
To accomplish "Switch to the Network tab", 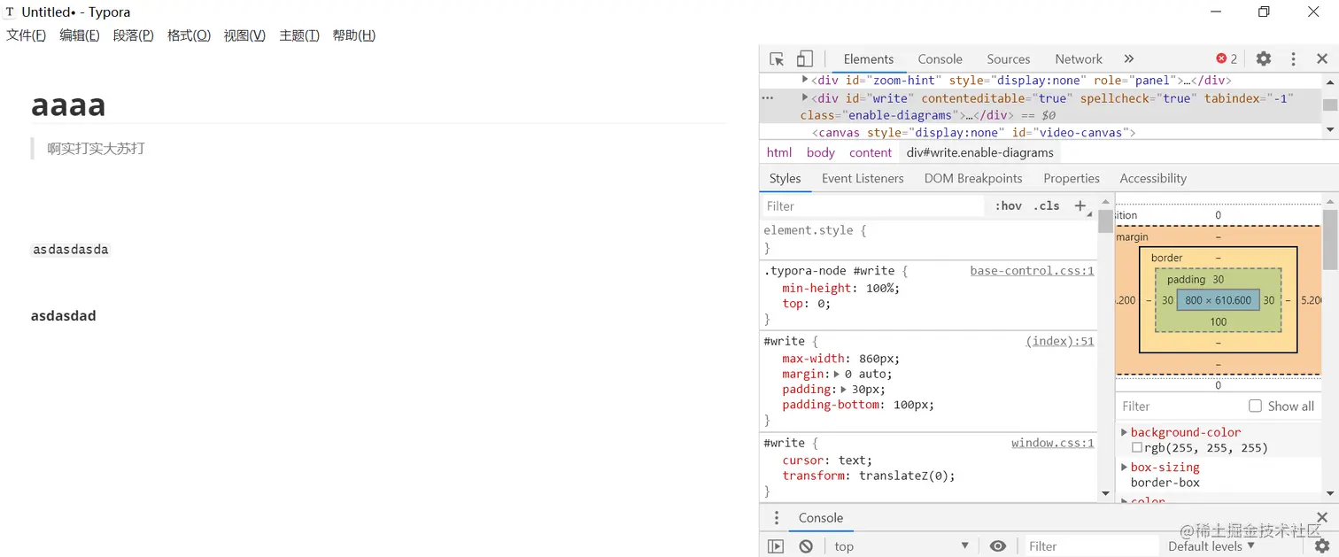I will click(x=1079, y=58).
